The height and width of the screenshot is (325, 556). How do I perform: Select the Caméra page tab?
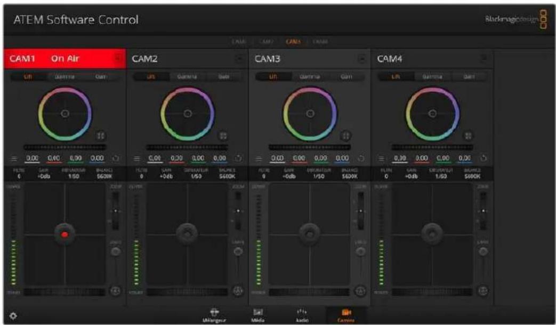pos(346,315)
